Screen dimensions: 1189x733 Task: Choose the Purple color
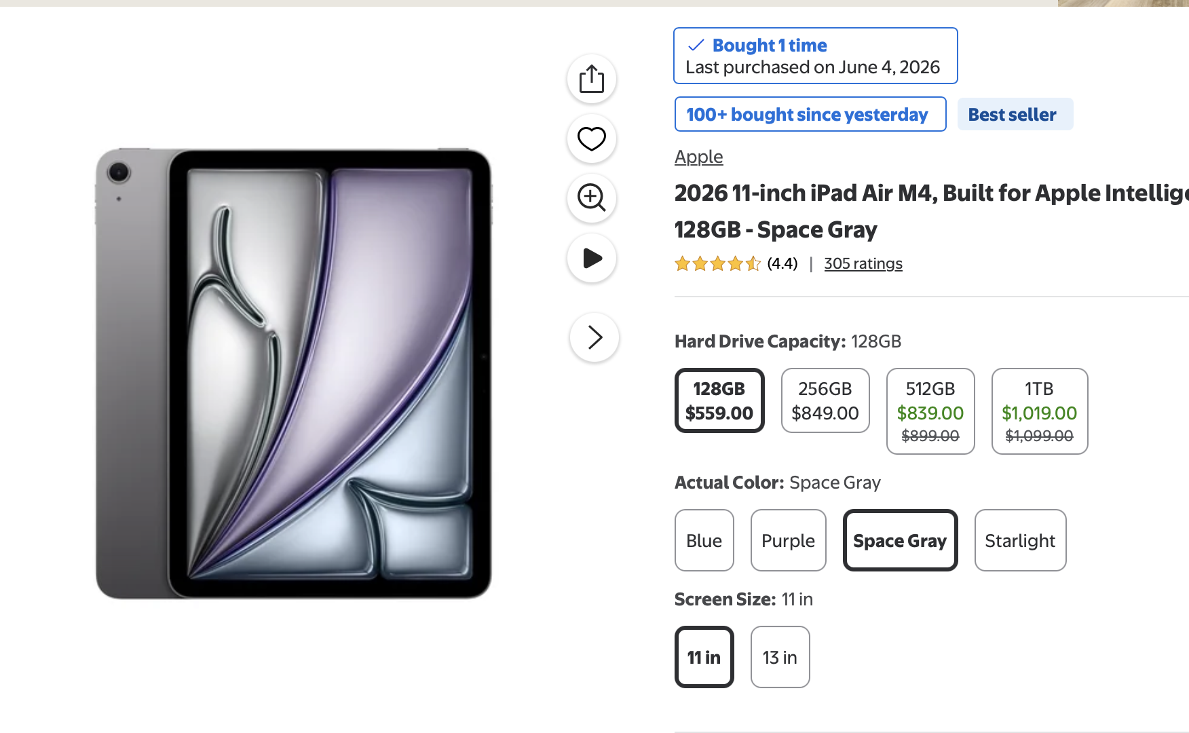pos(789,540)
